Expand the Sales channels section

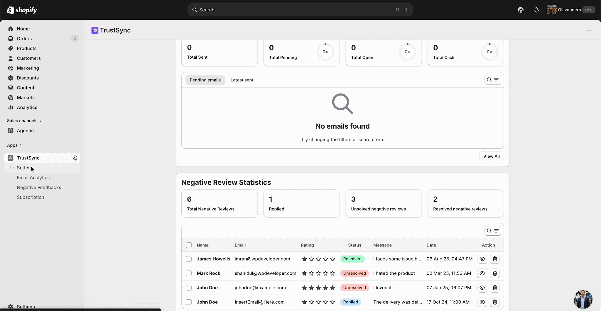point(24,121)
